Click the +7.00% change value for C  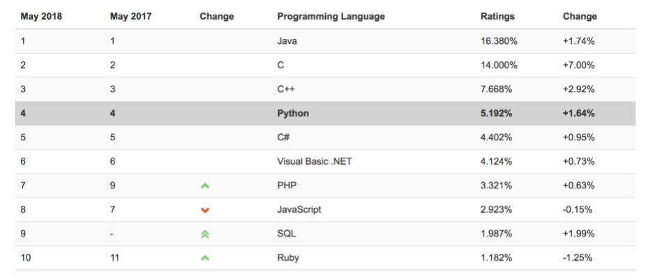(580, 65)
